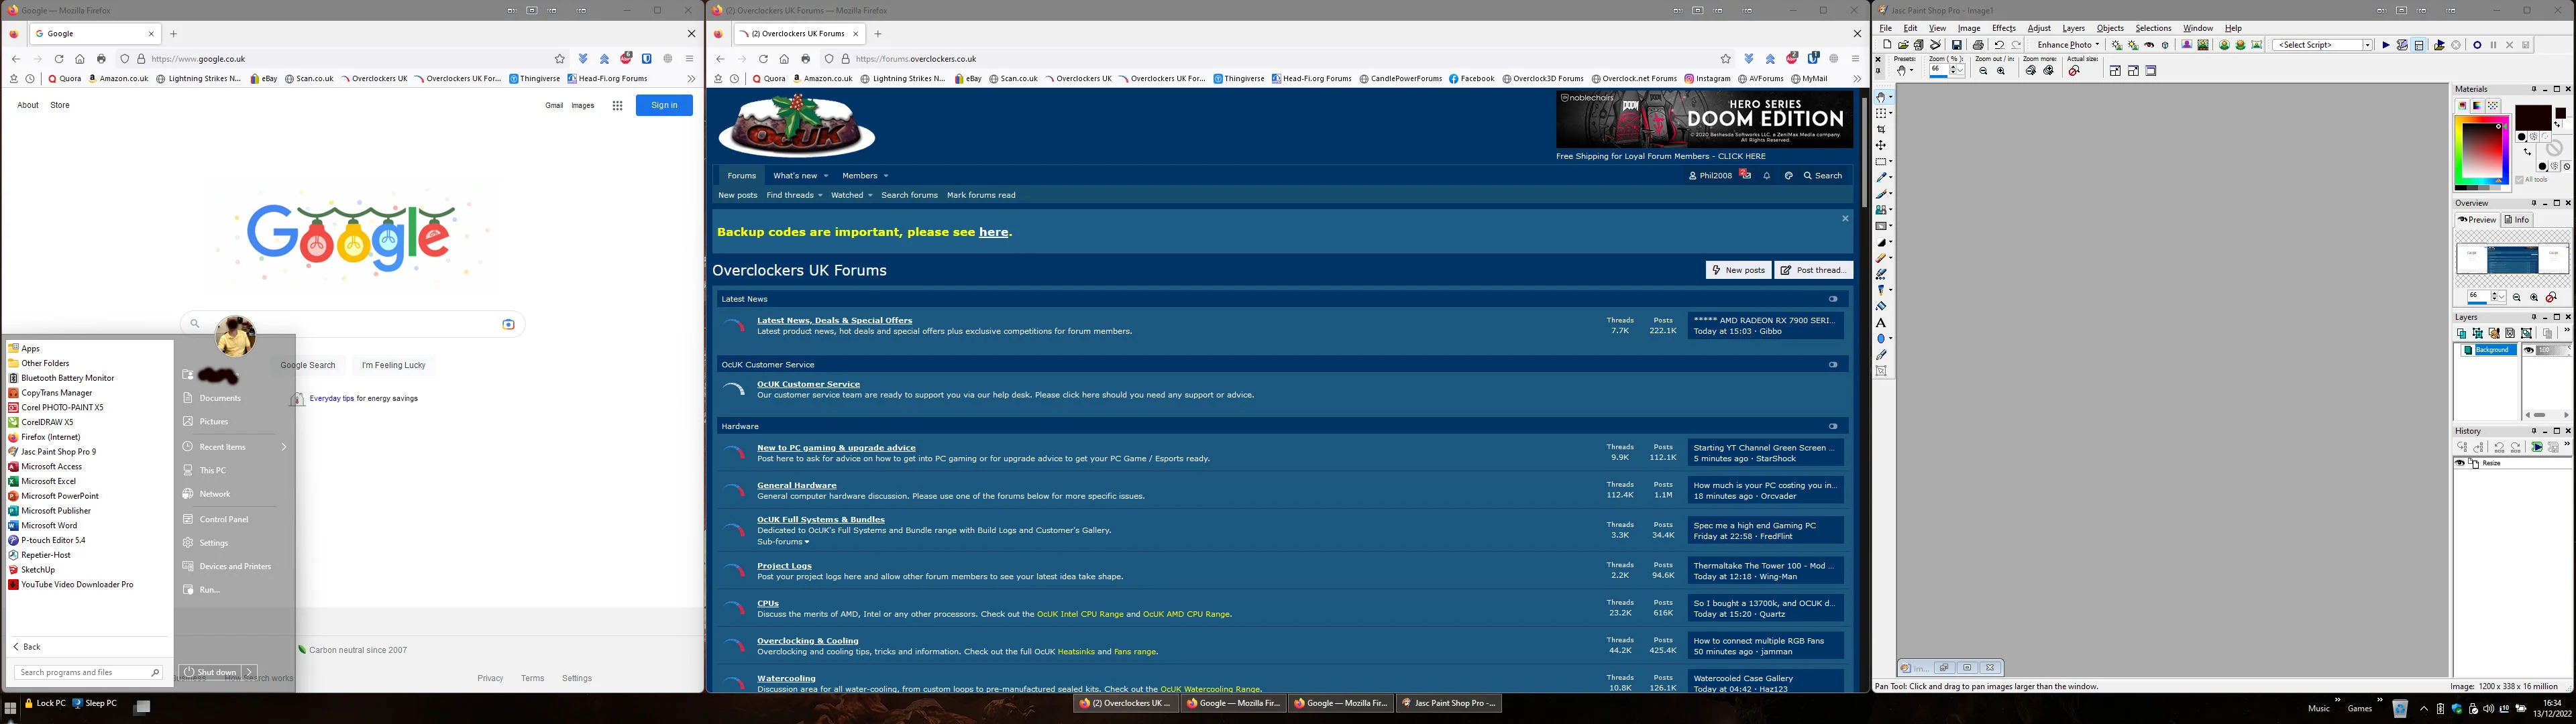Click the Post thread button on forum

click(1814, 270)
